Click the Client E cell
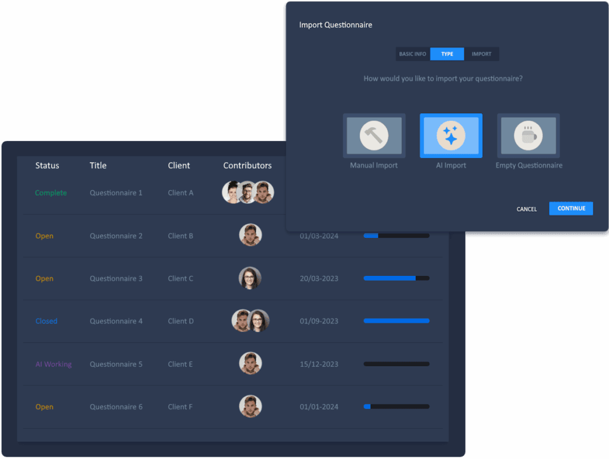 180,364
